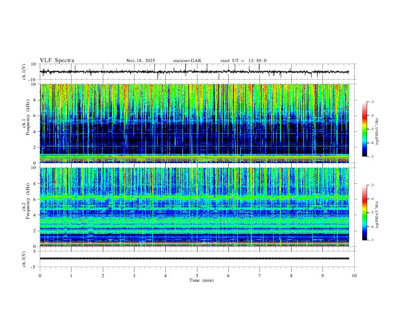Screen dimensions: 399x309
Task: Click the "ch.3(V)" axis label
Action: pos(24,259)
